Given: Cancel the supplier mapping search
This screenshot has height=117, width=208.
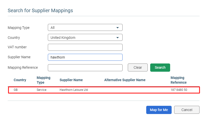Looking at the screenshot, I should pyautogui.click(x=187, y=110).
